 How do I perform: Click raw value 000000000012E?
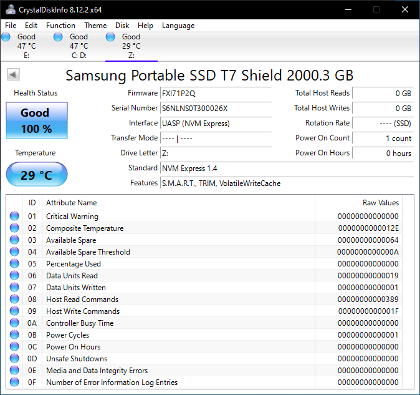point(368,228)
